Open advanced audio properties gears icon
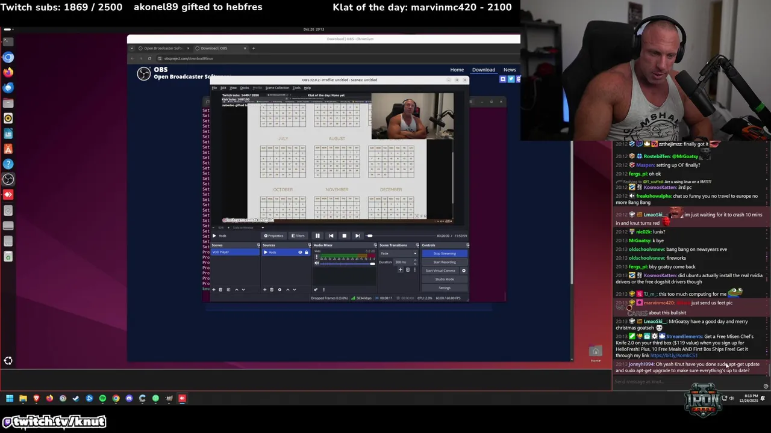 tap(316, 290)
